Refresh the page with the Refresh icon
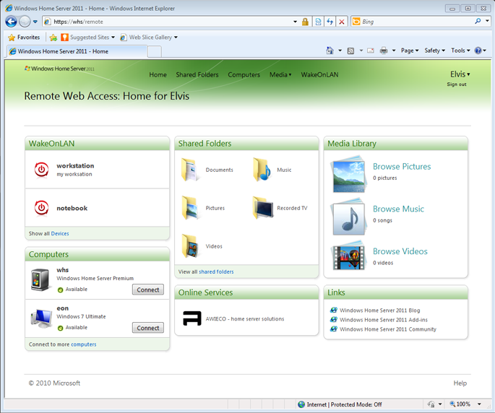Viewport: 495px width, 413px height. pyautogui.click(x=330, y=22)
